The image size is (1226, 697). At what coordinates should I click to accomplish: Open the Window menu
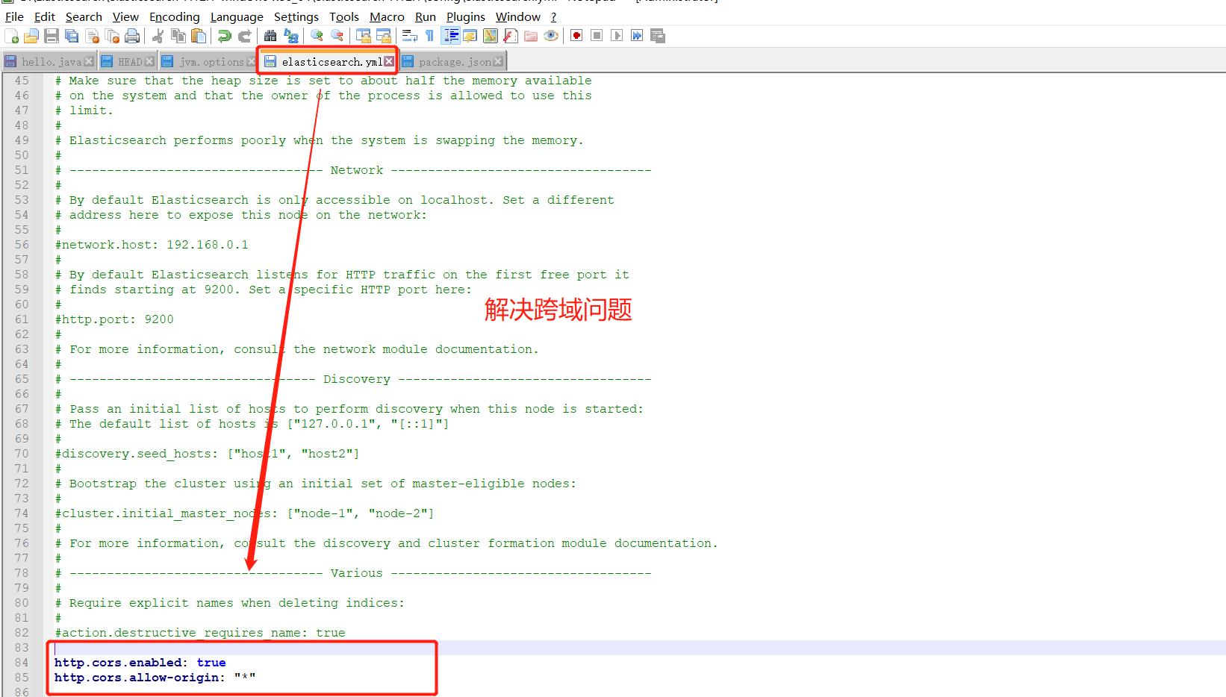(518, 16)
